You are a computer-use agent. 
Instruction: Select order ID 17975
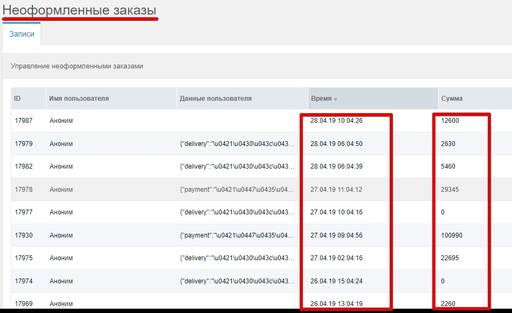(x=24, y=258)
